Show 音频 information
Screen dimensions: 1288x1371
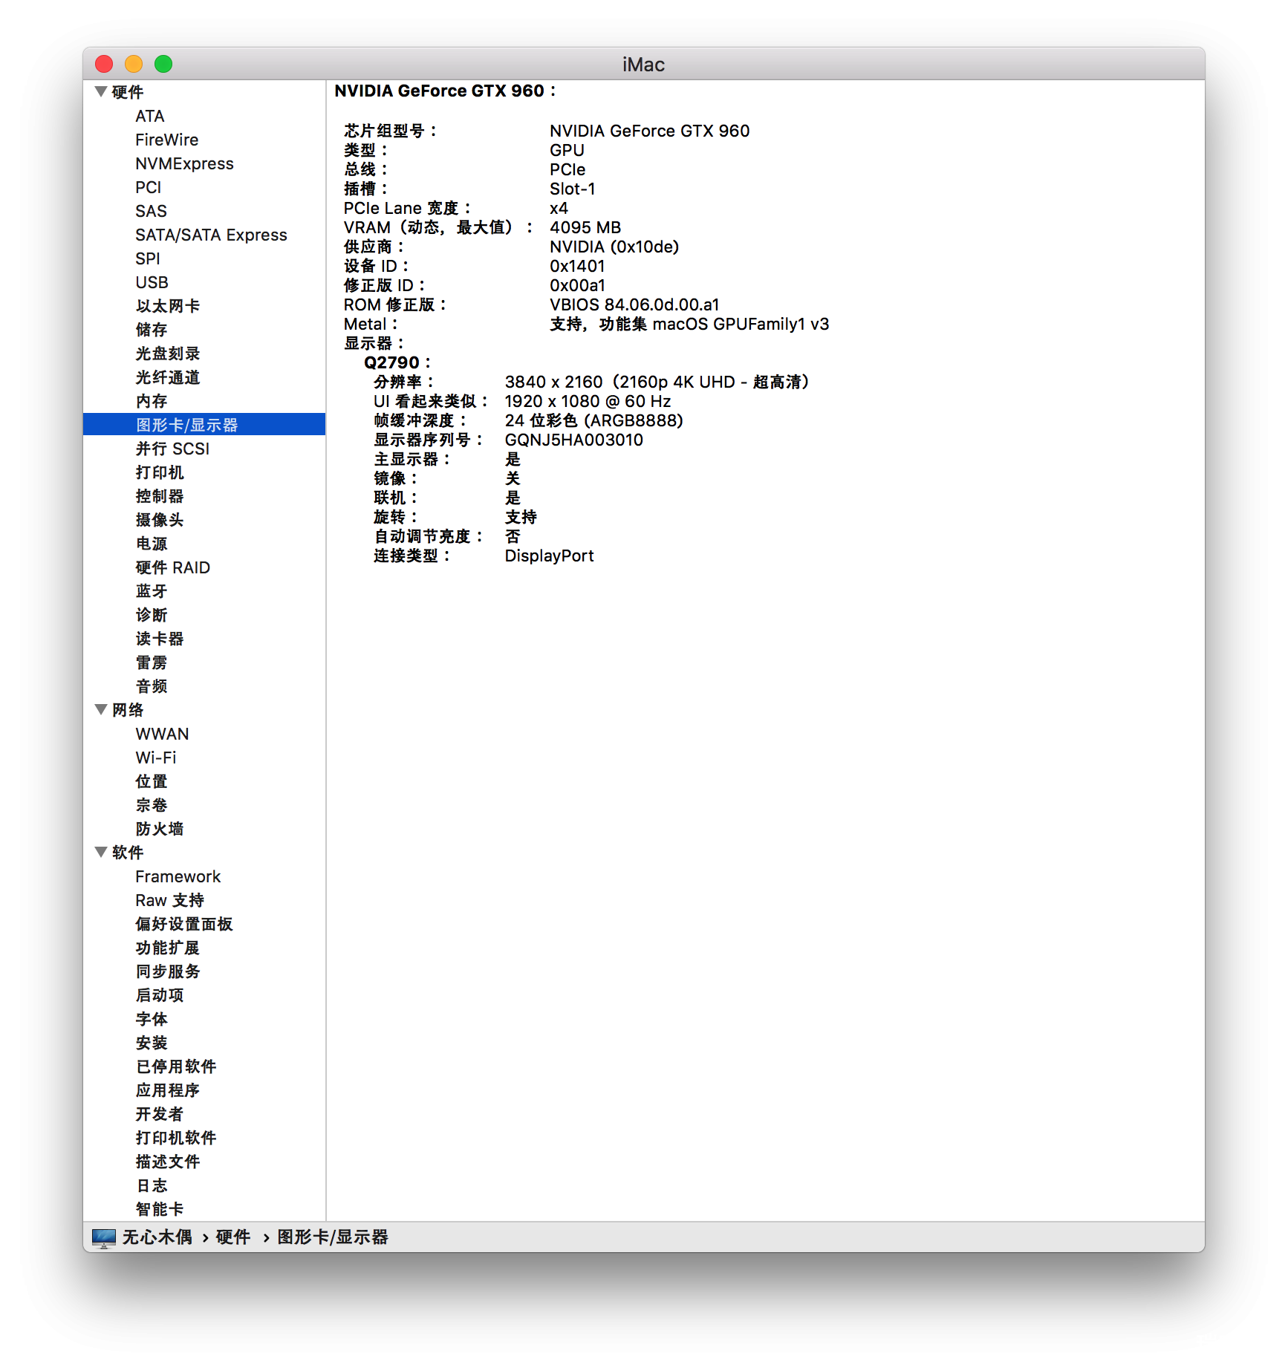coord(152,686)
